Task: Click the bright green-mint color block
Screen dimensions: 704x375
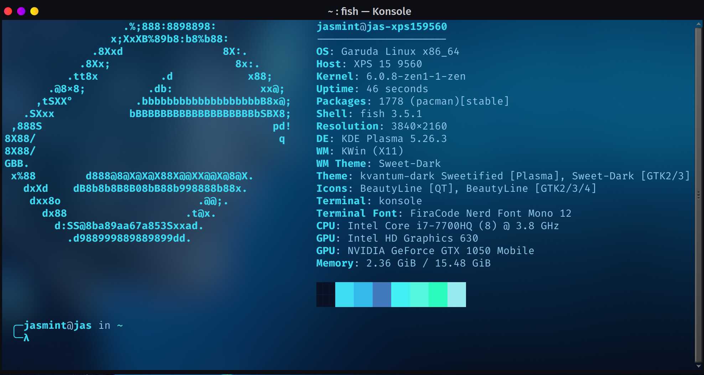Action: coord(438,295)
